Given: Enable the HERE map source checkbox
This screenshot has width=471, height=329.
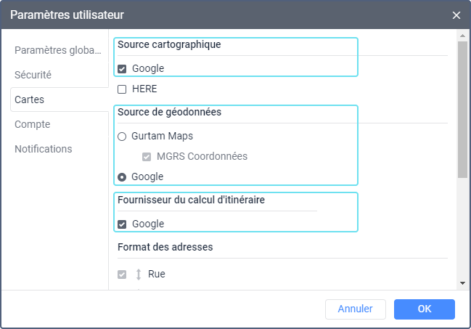Looking at the screenshot, I should tap(122, 89).
